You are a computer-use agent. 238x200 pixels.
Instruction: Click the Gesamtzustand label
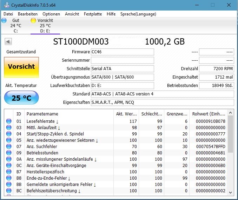click(x=21, y=52)
